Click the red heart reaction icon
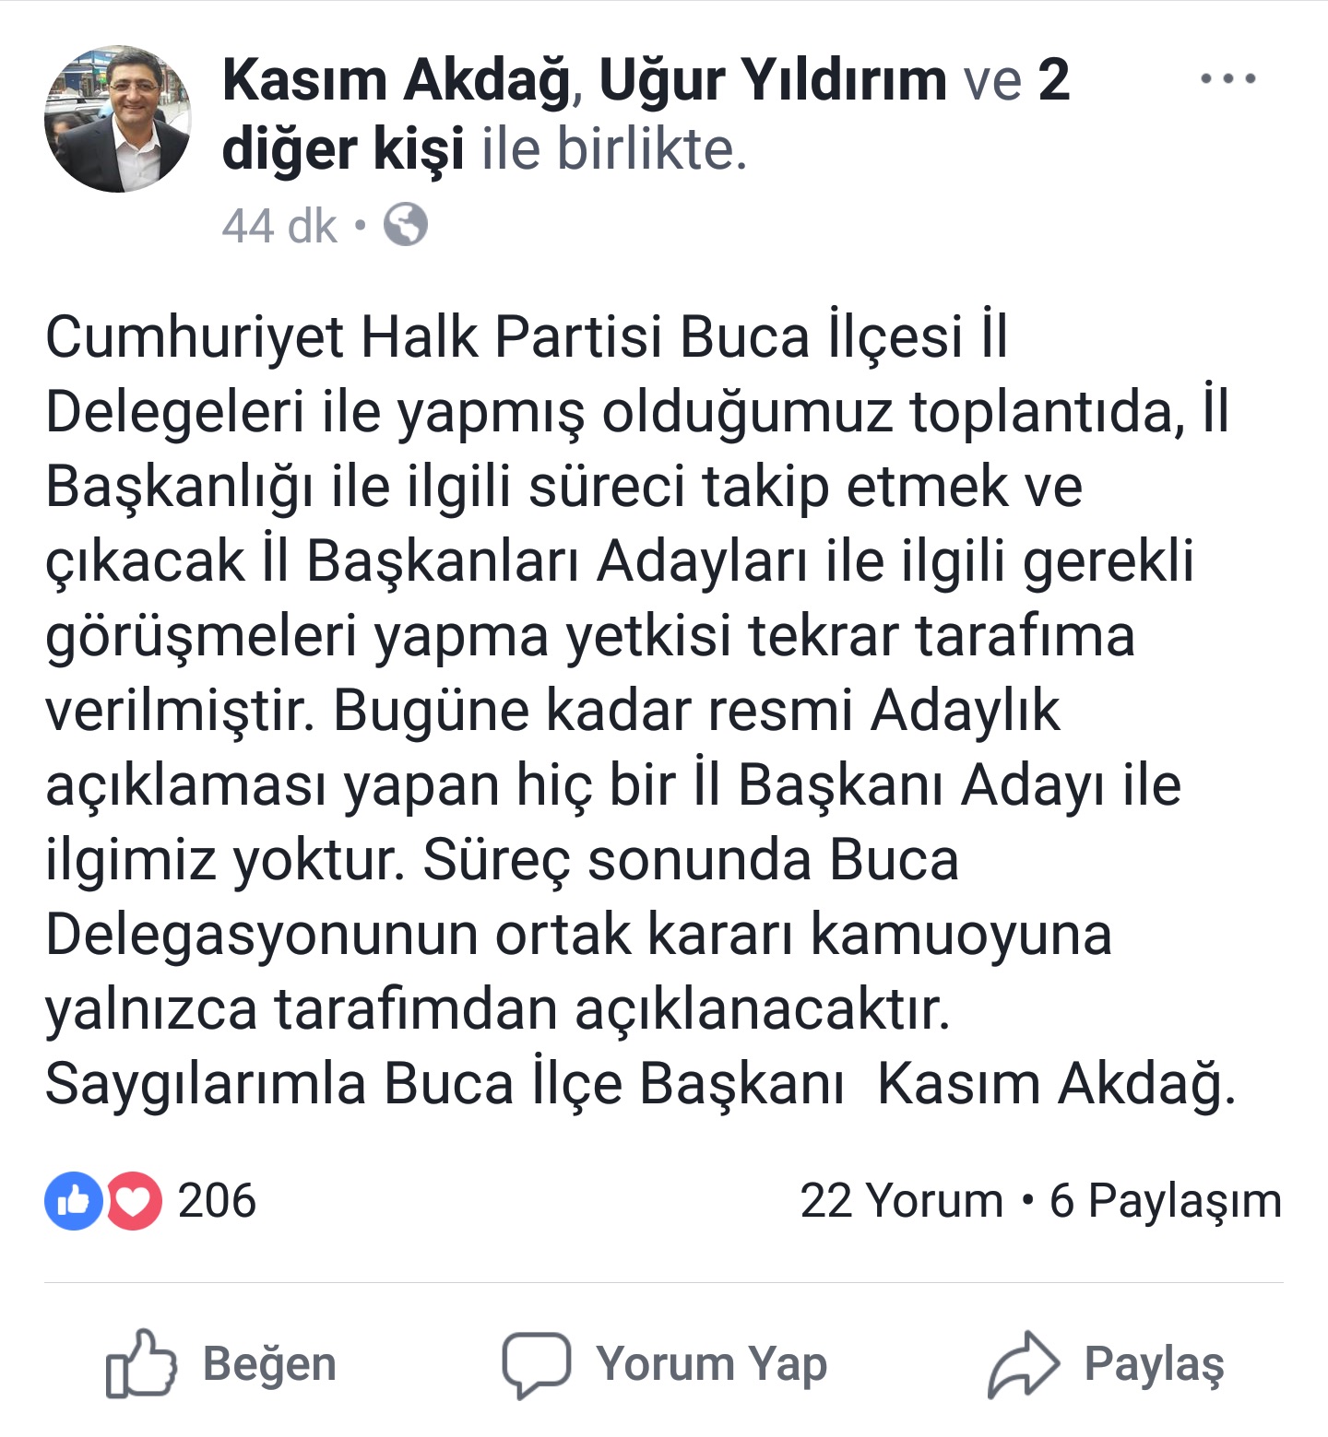Screen dimensions: 1328x1437 point(135,1201)
